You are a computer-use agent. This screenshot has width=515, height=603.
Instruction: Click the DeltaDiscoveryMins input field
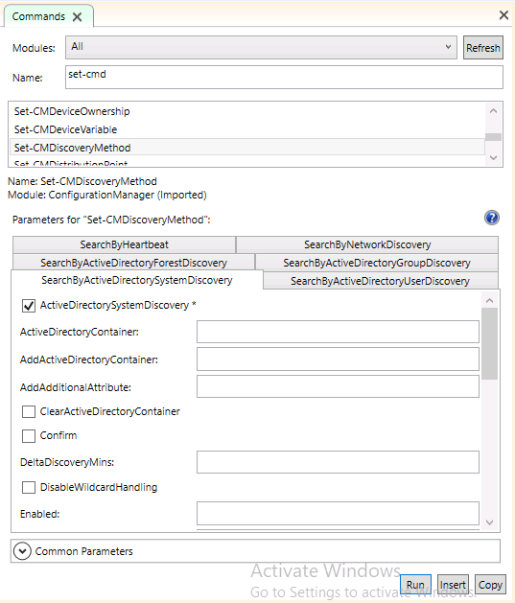point(338,462)
